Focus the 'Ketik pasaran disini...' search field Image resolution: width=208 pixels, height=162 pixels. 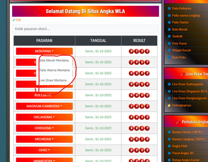pyautogui.click(x=85, y=29)
